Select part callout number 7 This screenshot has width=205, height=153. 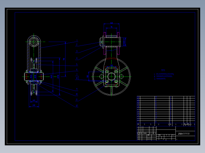77,74
